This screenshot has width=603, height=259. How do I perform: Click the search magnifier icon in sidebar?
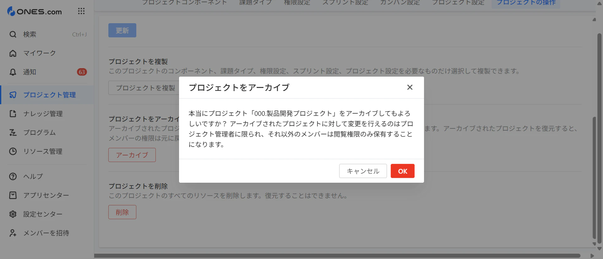(13, 34)
